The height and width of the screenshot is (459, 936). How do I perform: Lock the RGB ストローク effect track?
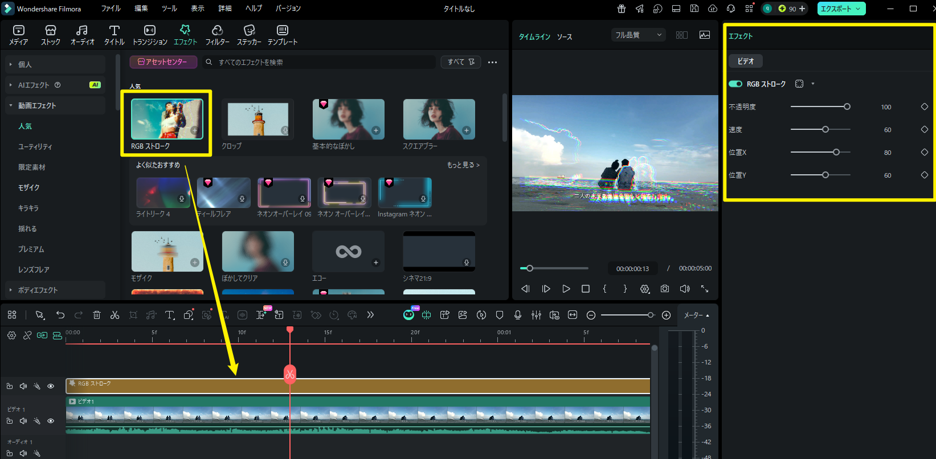tap(10, 386)
